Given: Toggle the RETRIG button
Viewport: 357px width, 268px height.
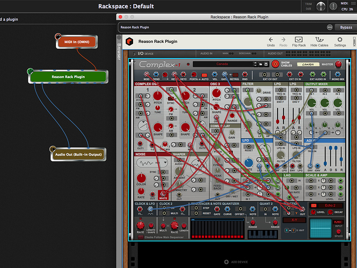Looking at the screenshot, I should tap(235, 75).
